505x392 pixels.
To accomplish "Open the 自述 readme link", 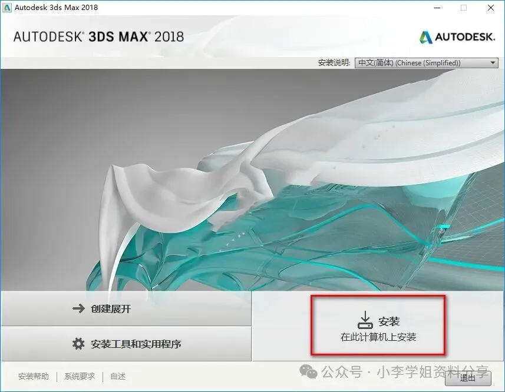I will coord(118,376).
